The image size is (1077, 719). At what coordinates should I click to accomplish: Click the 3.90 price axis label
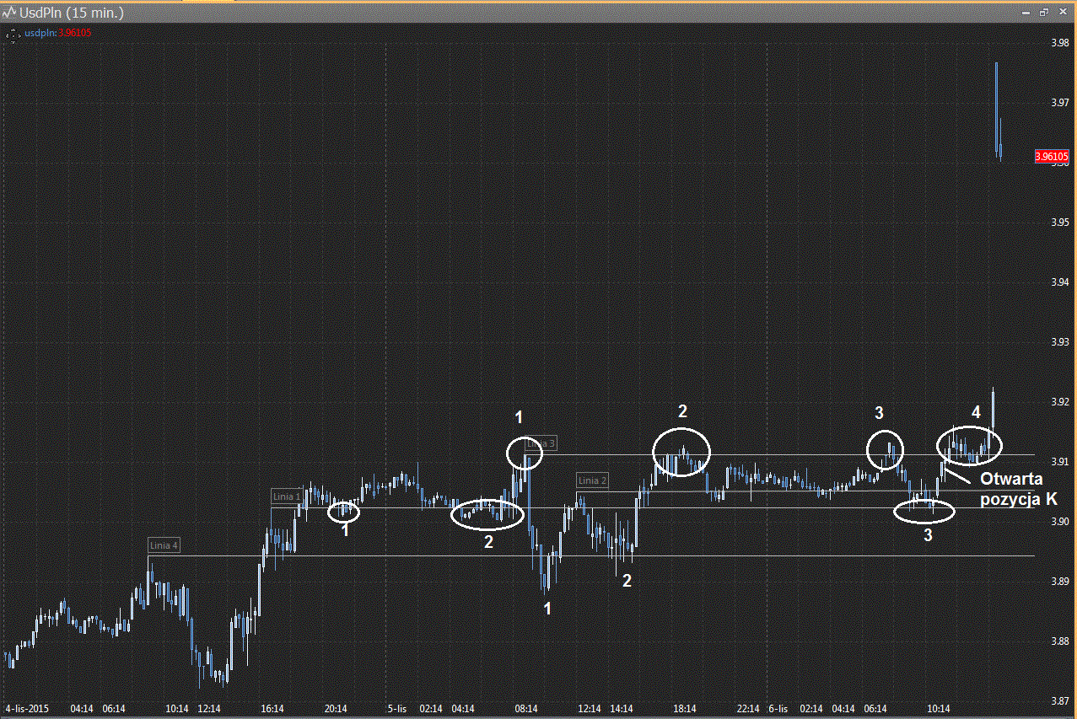click(x=1059, y=522)
